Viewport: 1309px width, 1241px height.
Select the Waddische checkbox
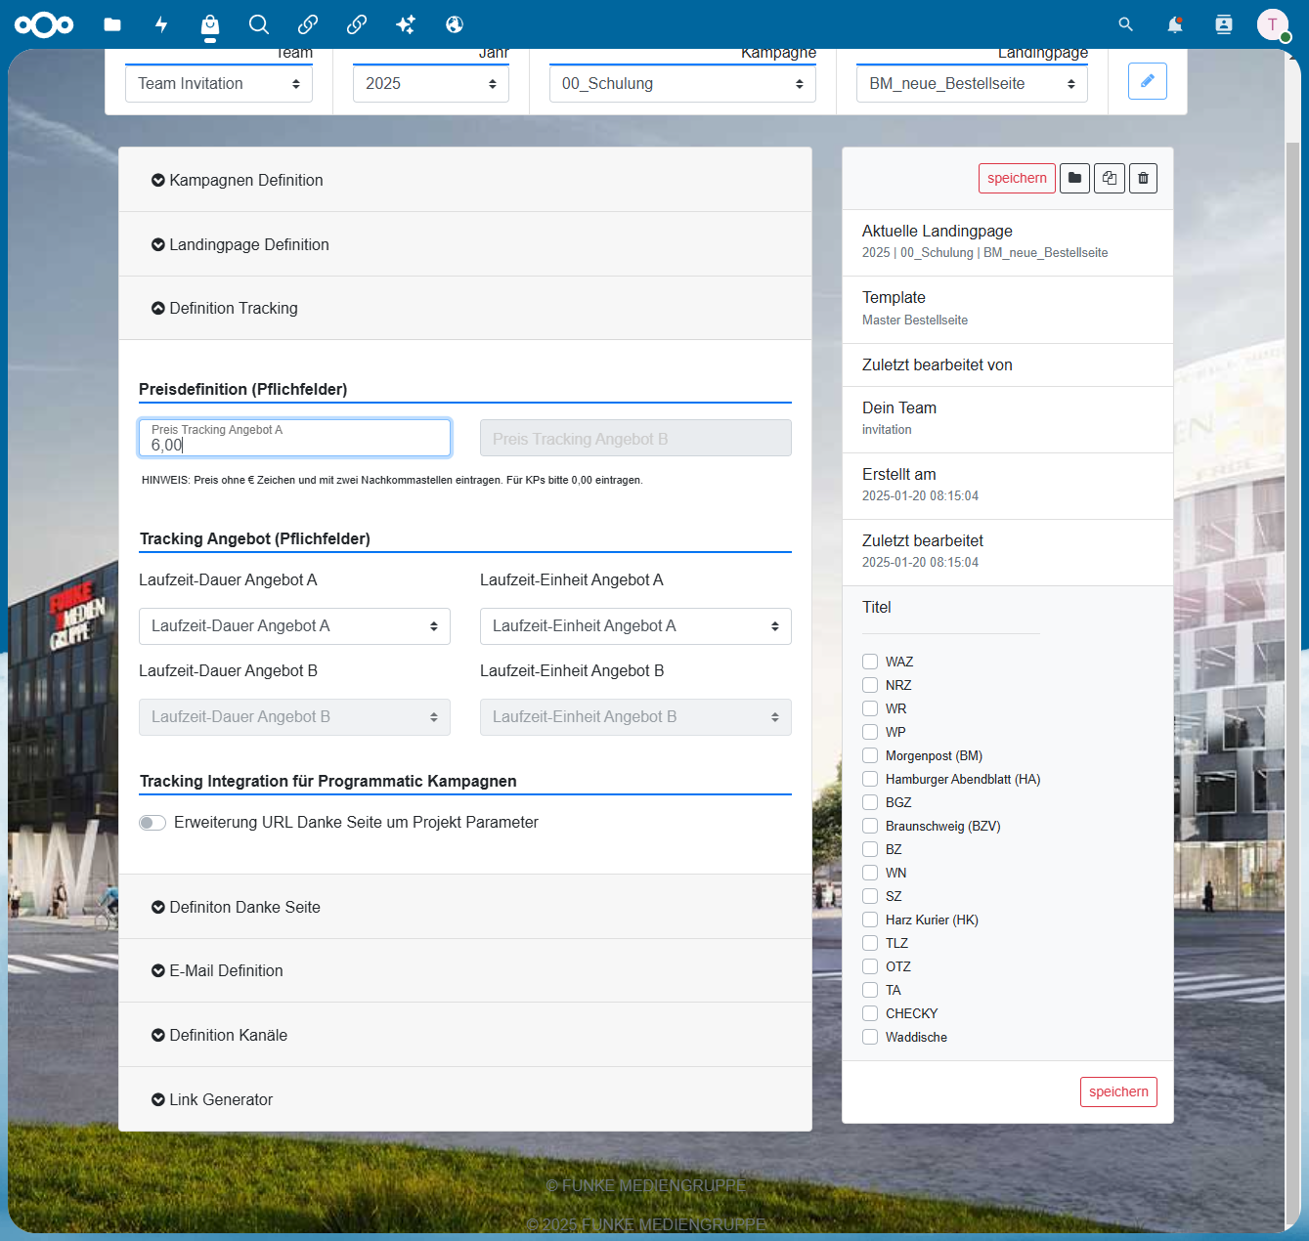870,1037
